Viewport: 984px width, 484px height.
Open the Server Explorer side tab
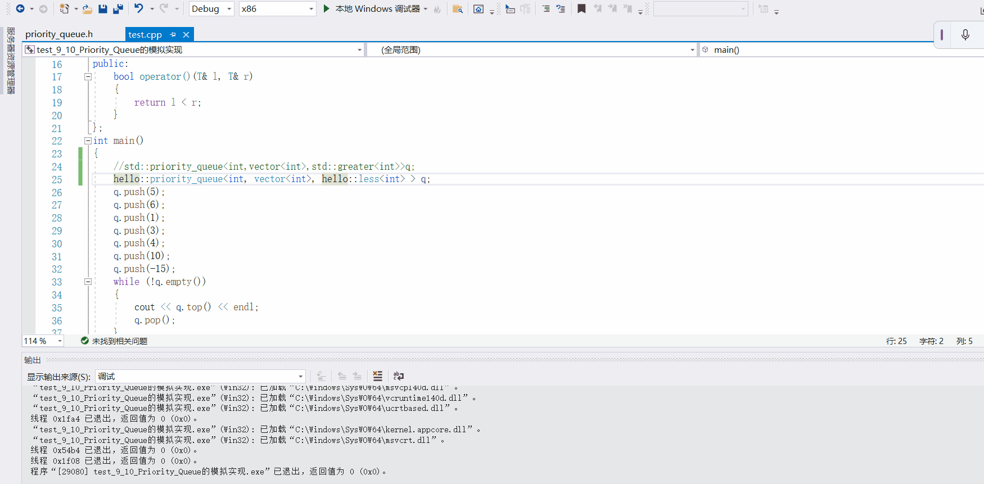11,61
